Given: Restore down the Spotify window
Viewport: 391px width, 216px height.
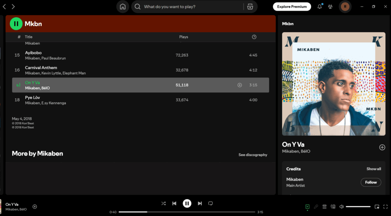Looking at the screenshot, I should pos(373,7).
